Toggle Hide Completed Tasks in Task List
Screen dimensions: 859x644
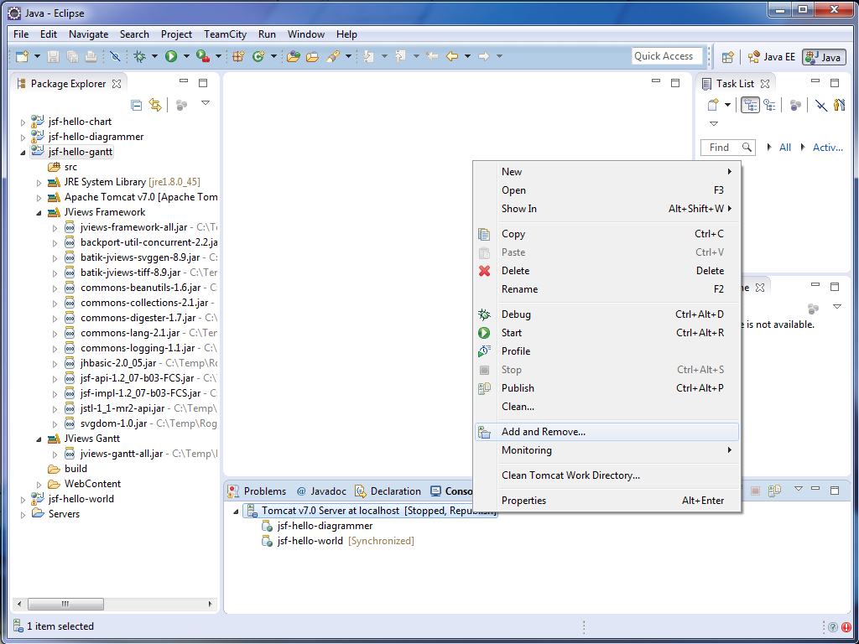point(821,105)
